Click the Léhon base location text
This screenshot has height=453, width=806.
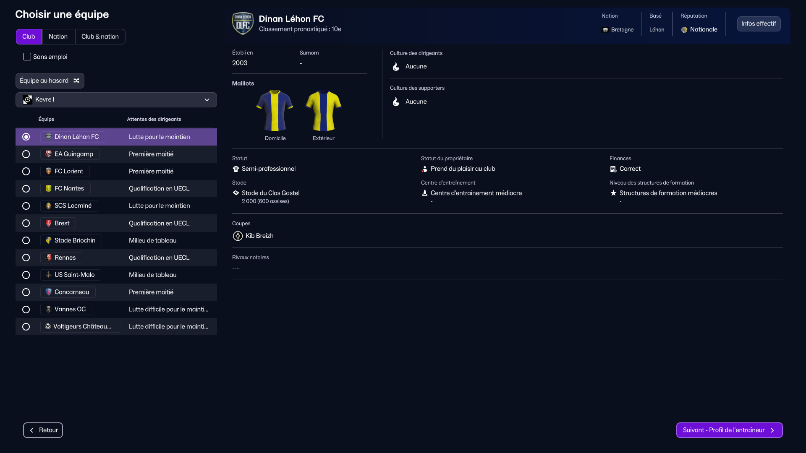point(657,30)
